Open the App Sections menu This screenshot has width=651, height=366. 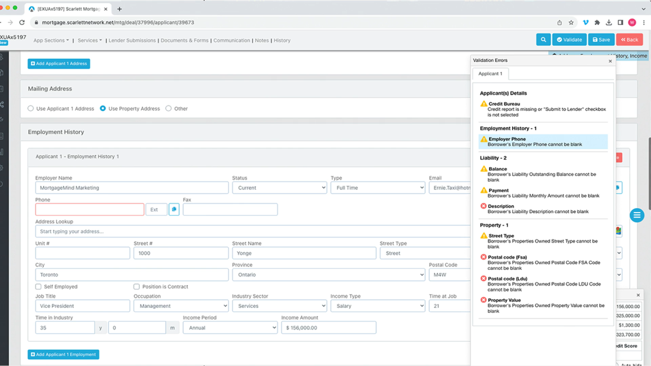click(51, 40)
